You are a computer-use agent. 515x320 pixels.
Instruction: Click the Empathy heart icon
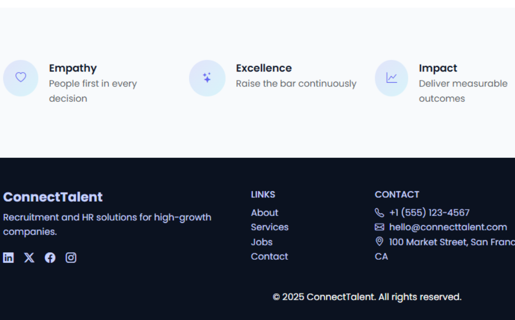(x=21, y=78)
